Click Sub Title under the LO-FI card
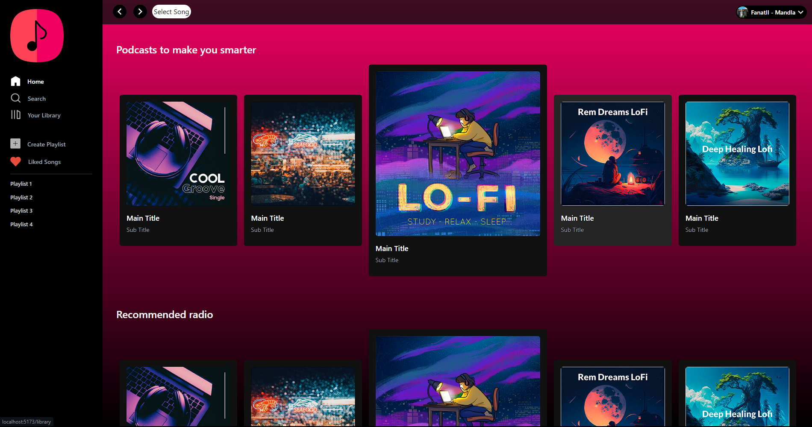This screenshot has height=427, width=812. click(387, 260)
